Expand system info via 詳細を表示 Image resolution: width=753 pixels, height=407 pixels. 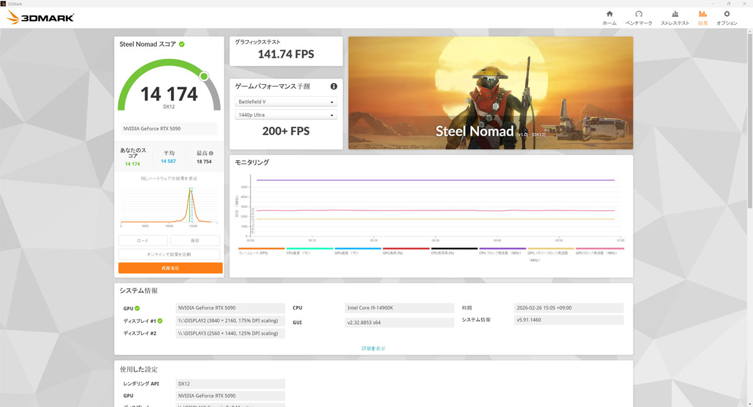pyautogui.click(x=373, y=348)
